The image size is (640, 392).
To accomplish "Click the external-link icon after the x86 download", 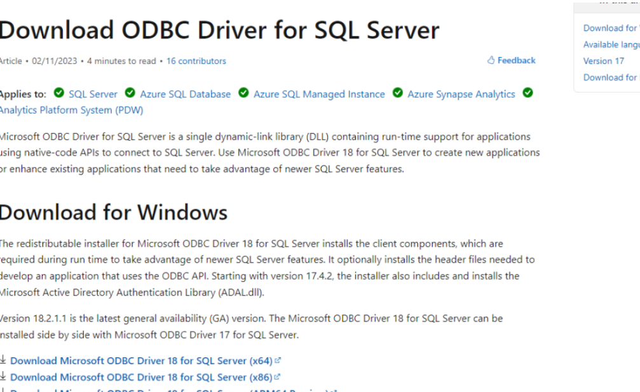I will point(277,377).
